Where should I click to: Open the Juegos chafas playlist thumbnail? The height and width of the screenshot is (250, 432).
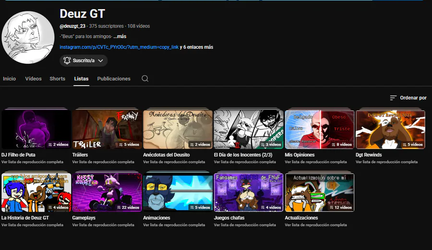coord(249,192)
